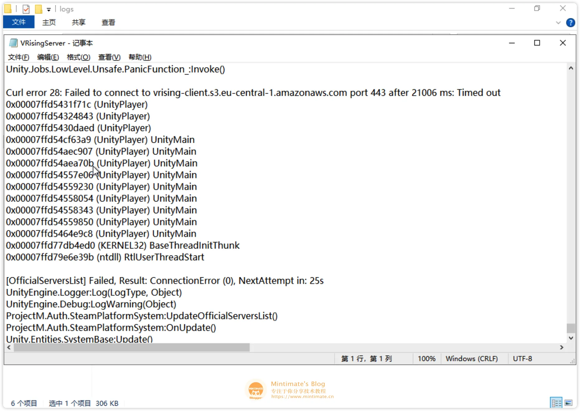Click horizontal scrollbar right arrow
This screenshot has height=411, width=580.
[x=562, y=347]
